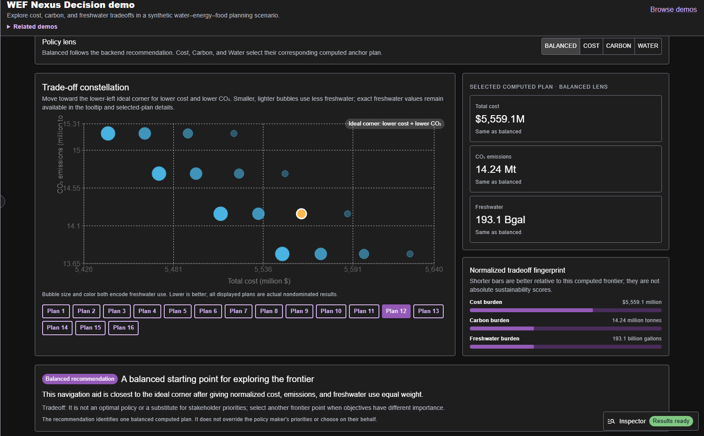Click the orange selected bubble in the chart
This screenshot has width=704, height=436.
click(301, 214)
